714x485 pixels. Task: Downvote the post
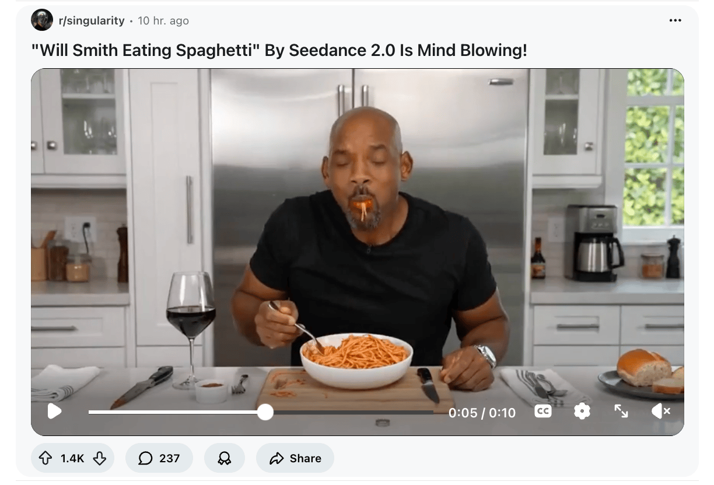tap(100, 459)
